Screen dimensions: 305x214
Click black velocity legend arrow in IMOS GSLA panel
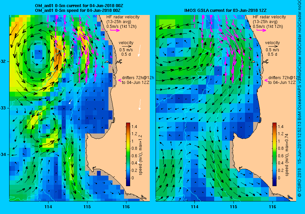(x=272, y=47)
